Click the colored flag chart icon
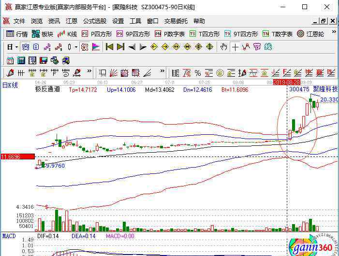Screen dimensions: 339x256 coord(96,47)
